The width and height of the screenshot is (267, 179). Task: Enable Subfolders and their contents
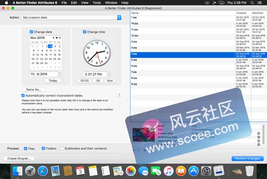click(62, 148)
